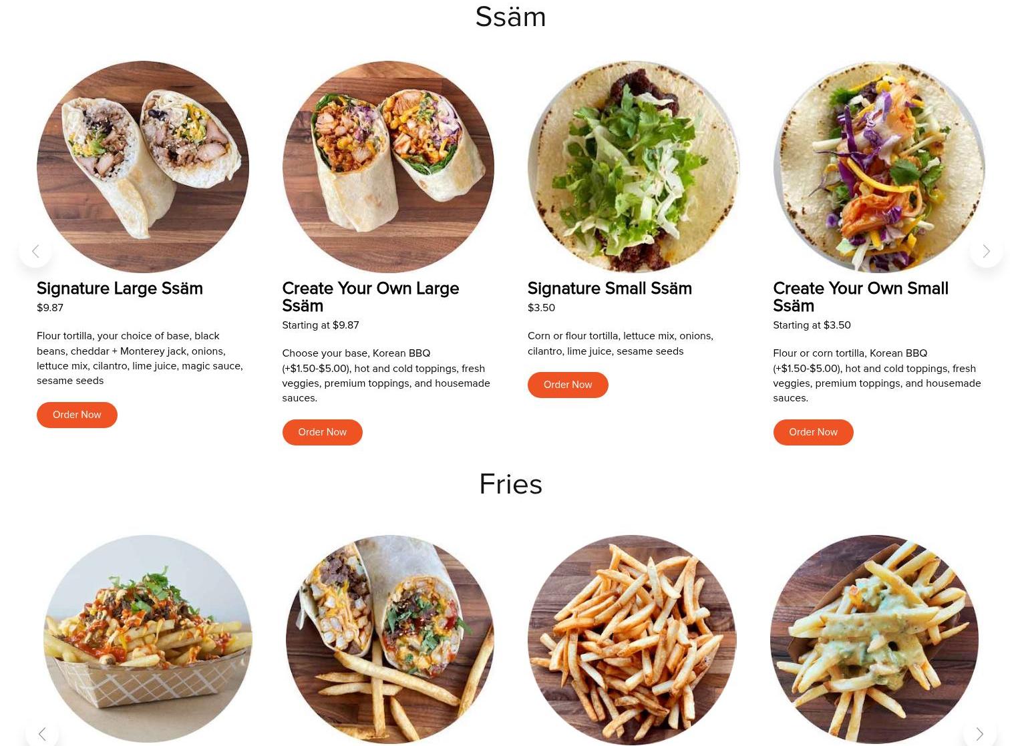Click the Ssäm carousel next arrow

[986, 251]
